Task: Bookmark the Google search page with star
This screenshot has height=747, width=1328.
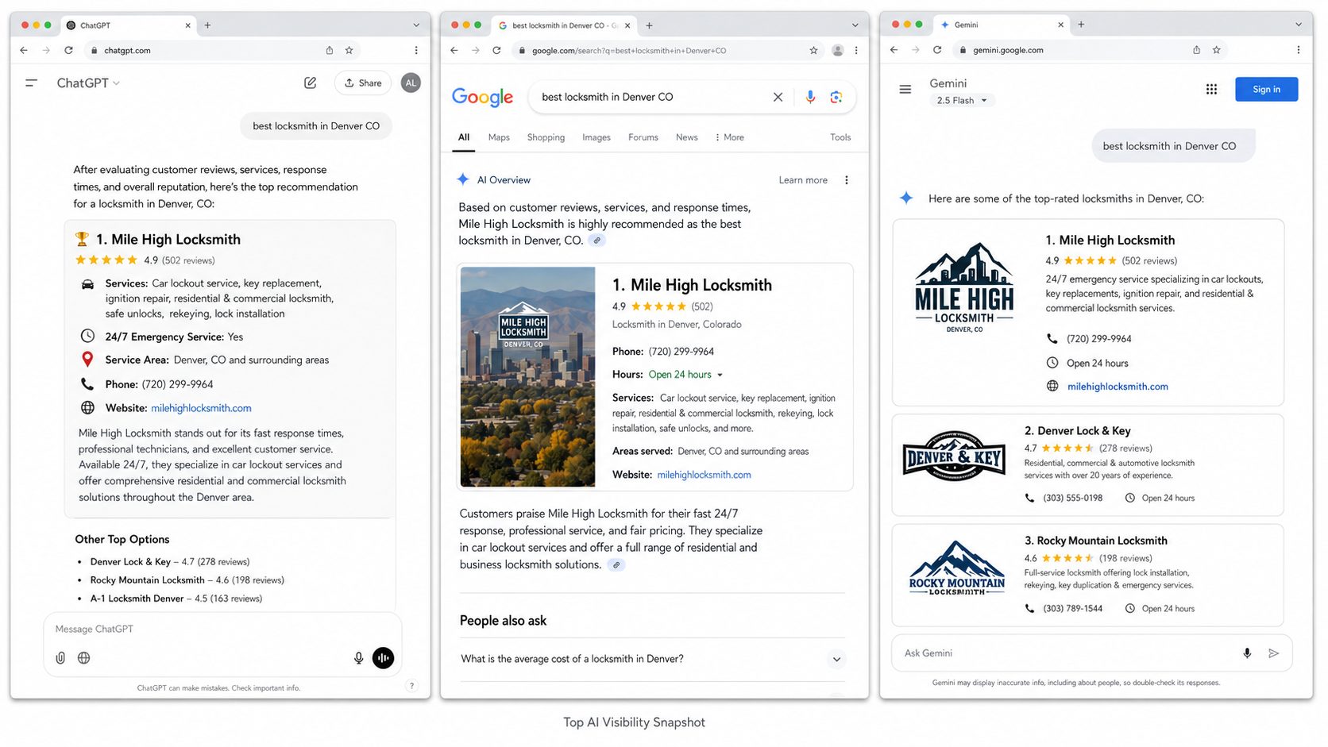Action: click(813, 50)
